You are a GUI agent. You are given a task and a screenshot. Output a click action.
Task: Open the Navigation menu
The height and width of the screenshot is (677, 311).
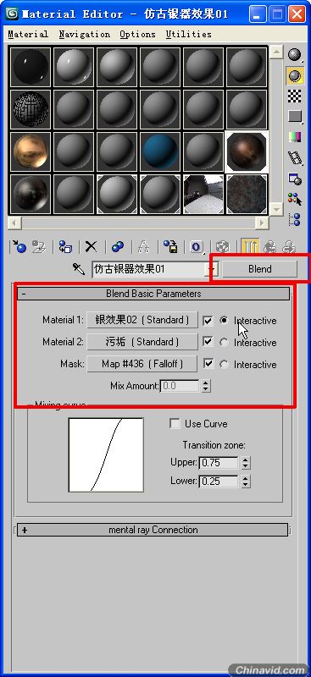(x=85, y=35)
